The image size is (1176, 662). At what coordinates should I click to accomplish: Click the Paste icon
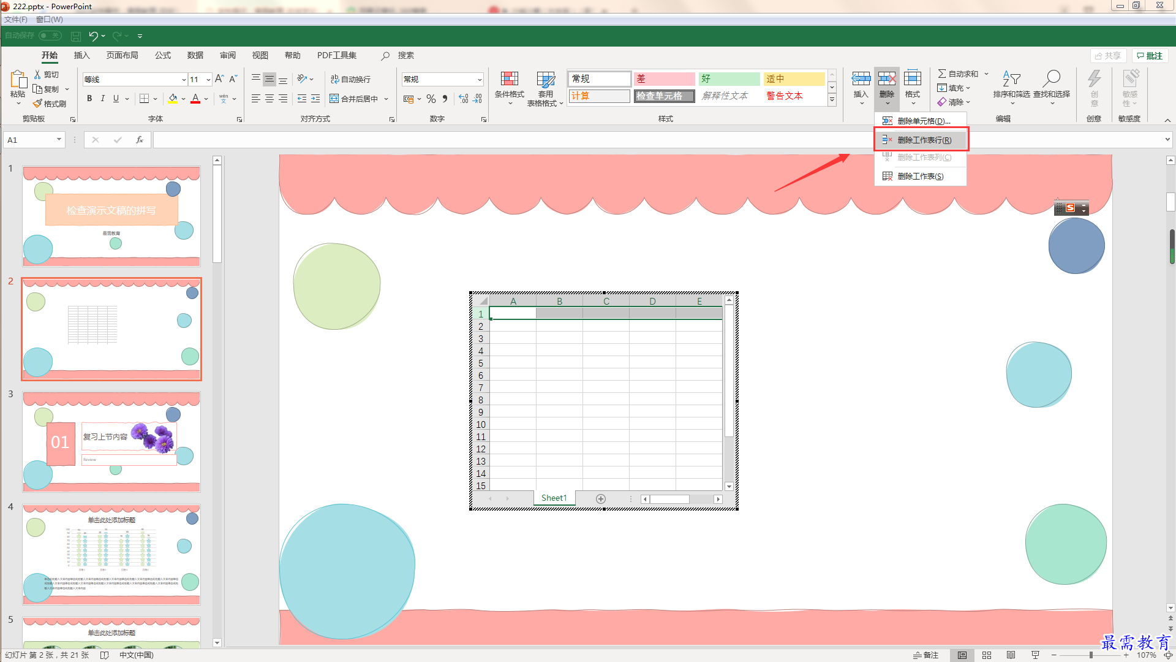[18, 80]
